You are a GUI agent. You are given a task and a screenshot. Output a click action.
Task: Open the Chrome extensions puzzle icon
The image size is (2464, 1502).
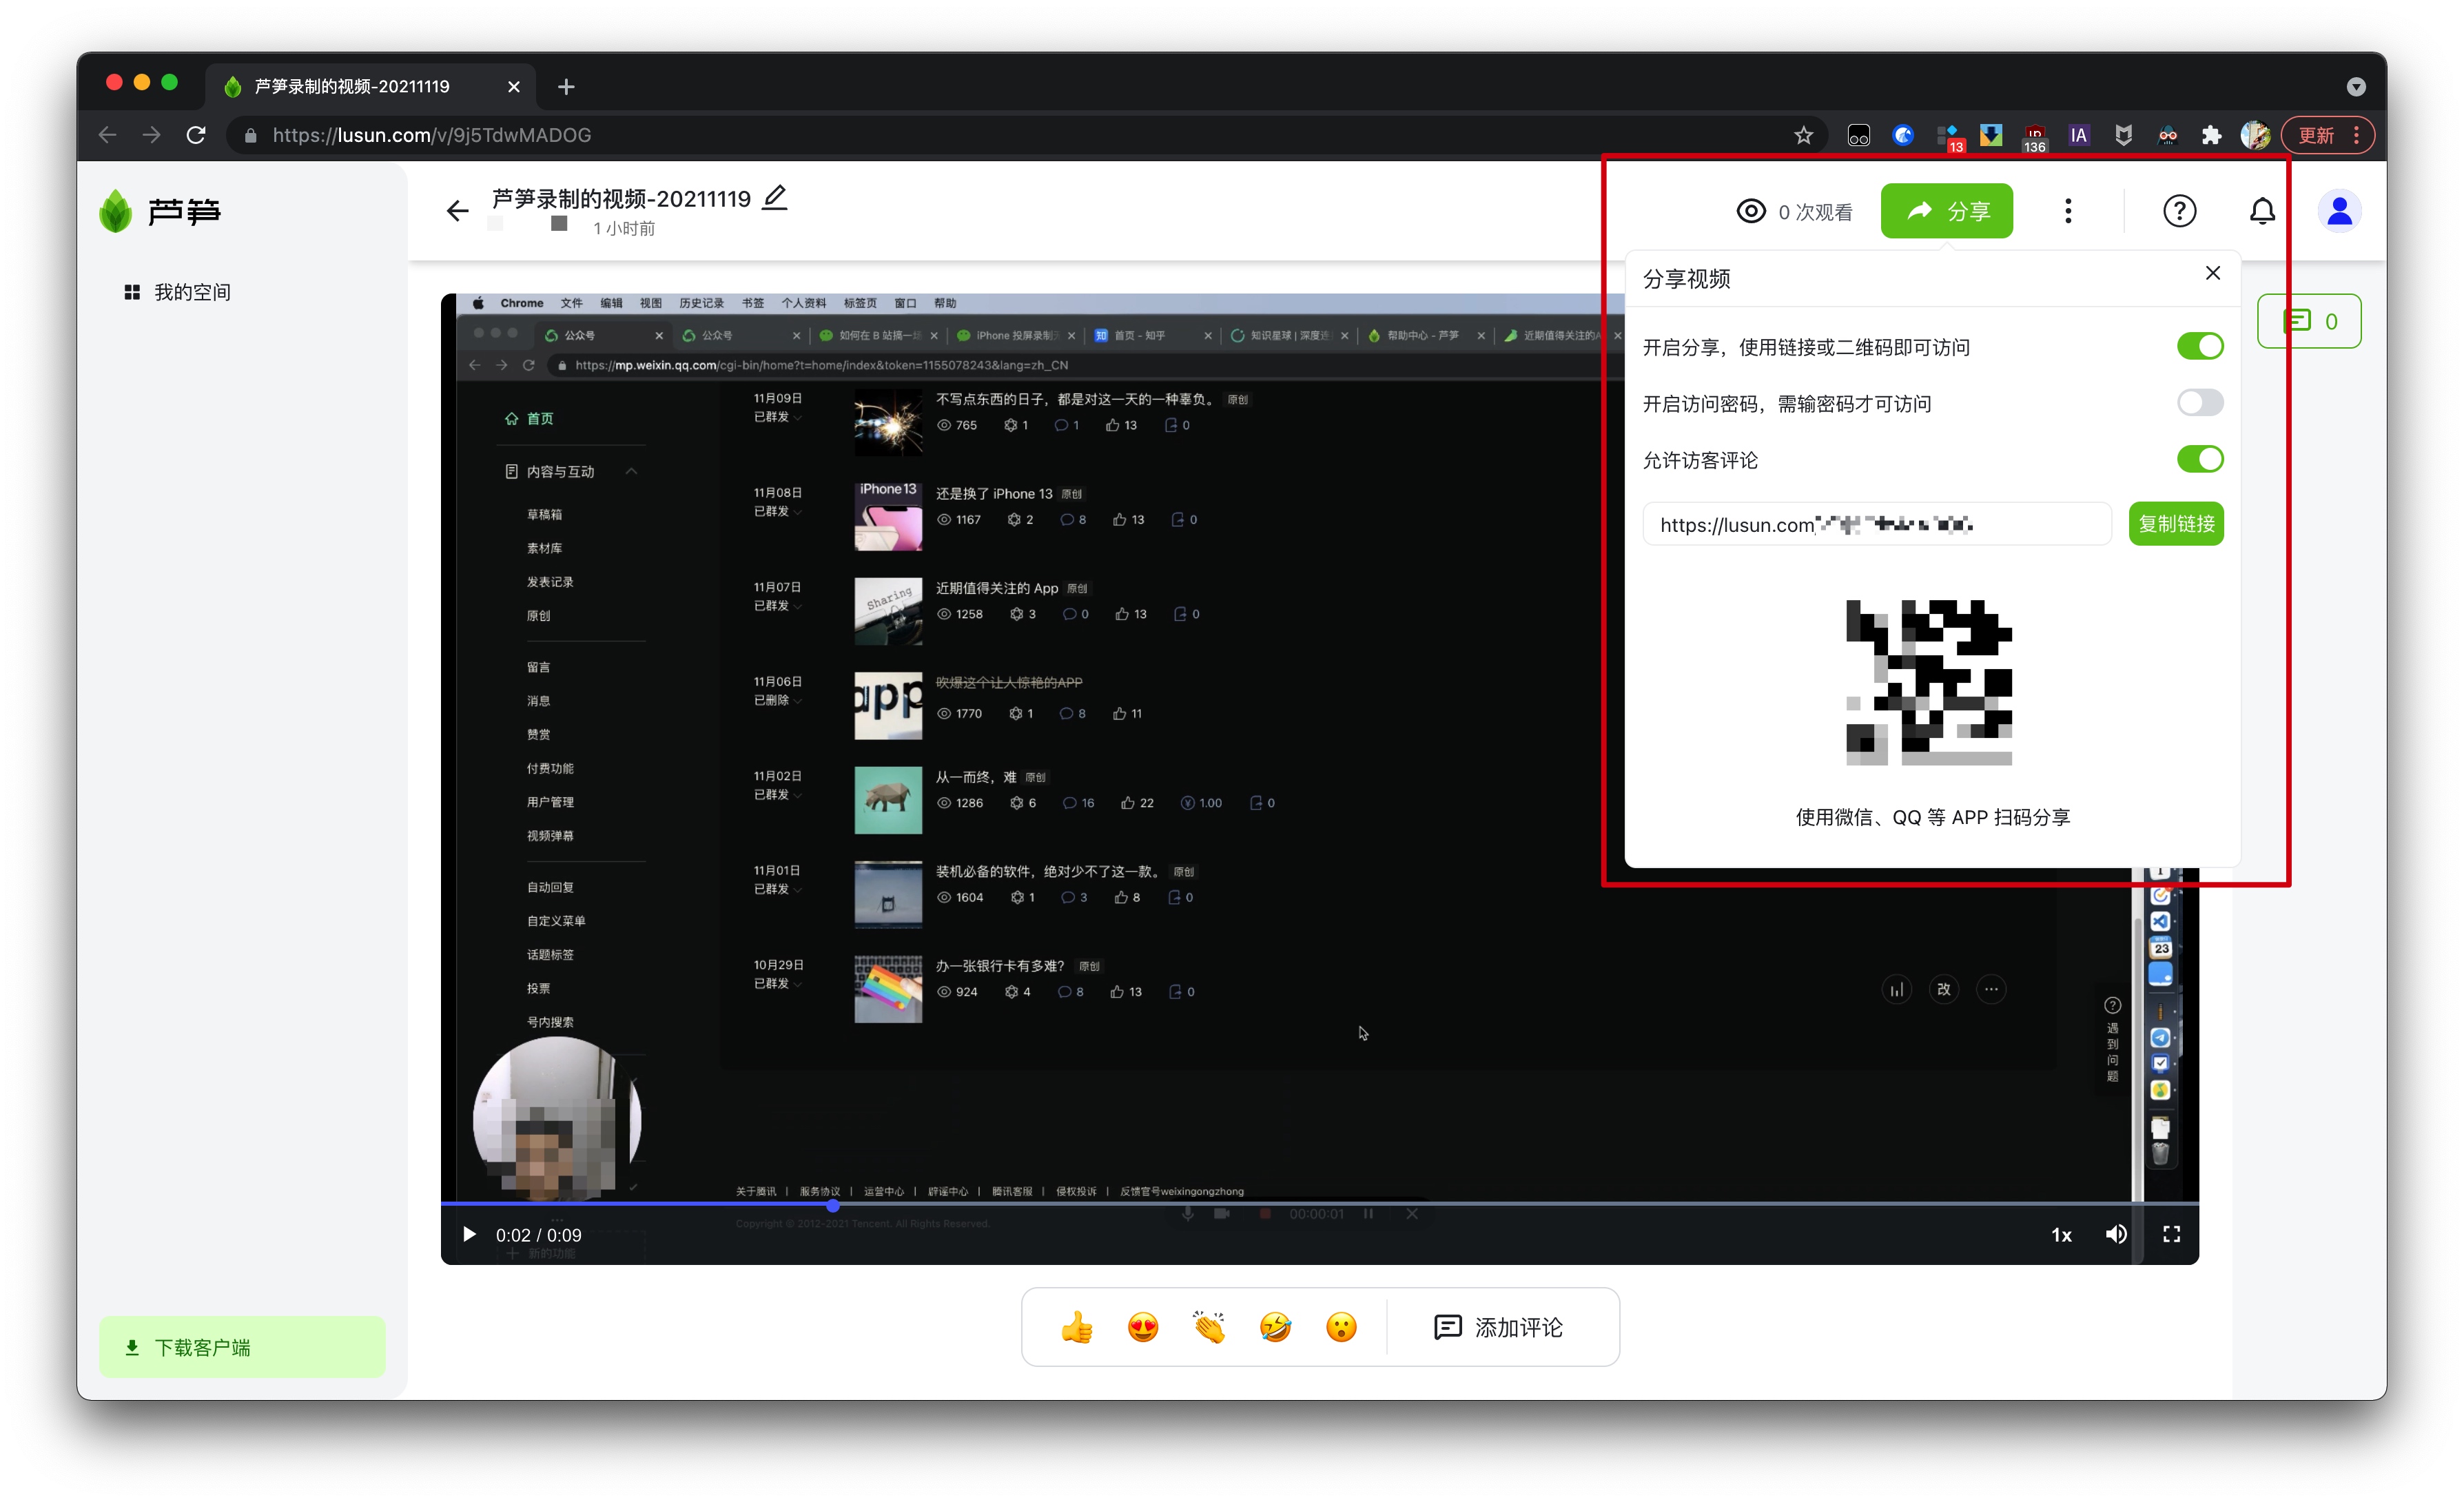pos(2210,135)
